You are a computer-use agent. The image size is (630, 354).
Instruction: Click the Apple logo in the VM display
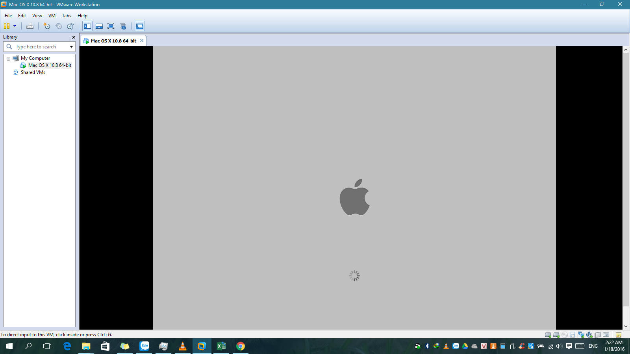click(x=354, y=197)
